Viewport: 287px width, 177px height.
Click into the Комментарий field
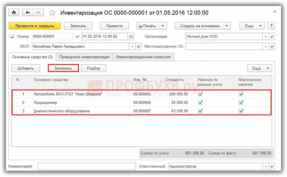tap(87, 166)
